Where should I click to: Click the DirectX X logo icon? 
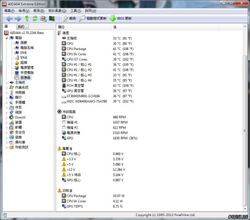tap(11, 117)
